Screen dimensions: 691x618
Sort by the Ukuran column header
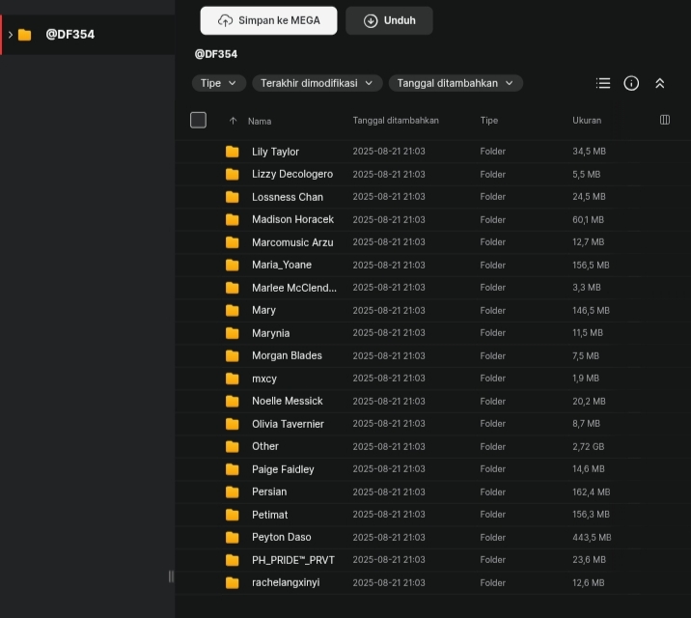[587, 121]
